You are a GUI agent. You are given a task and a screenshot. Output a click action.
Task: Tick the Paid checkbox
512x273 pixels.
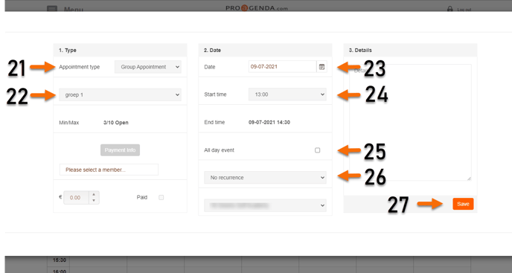coord(161,197)
